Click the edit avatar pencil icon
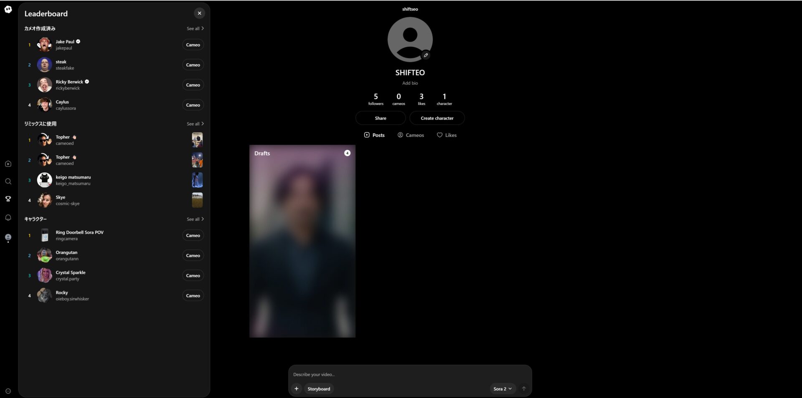The width and height of the screenshot is (802, 398). [426, 55]
